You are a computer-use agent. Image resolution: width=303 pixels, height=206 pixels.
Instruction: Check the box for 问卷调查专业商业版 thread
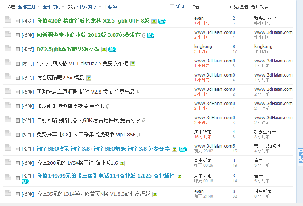tap(18, 35)
